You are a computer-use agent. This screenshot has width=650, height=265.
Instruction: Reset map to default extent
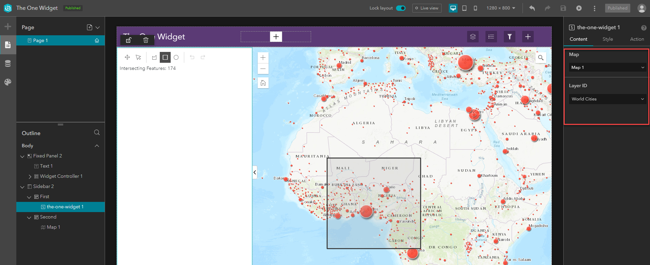(263, 83)
